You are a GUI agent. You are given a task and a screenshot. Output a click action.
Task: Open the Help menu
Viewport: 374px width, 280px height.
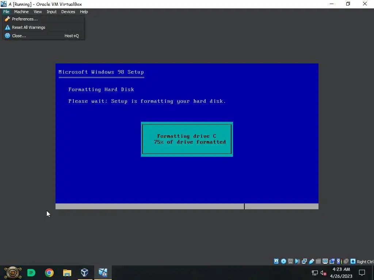coord(84,12)
